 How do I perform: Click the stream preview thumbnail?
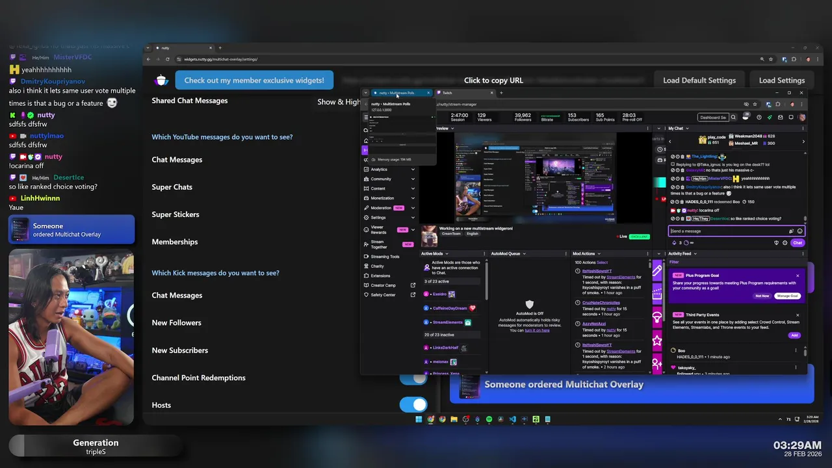(536, 177)
